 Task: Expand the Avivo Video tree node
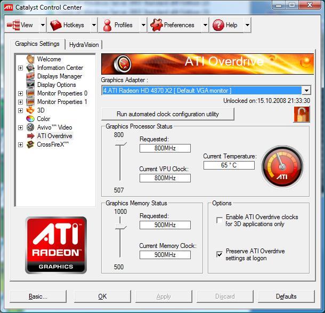coord(20,127)
